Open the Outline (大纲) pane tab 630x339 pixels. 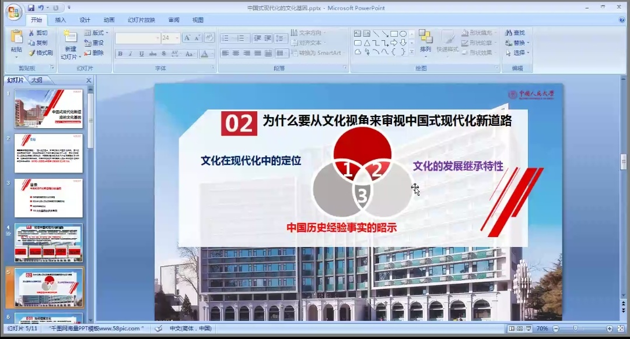point(37,80)
